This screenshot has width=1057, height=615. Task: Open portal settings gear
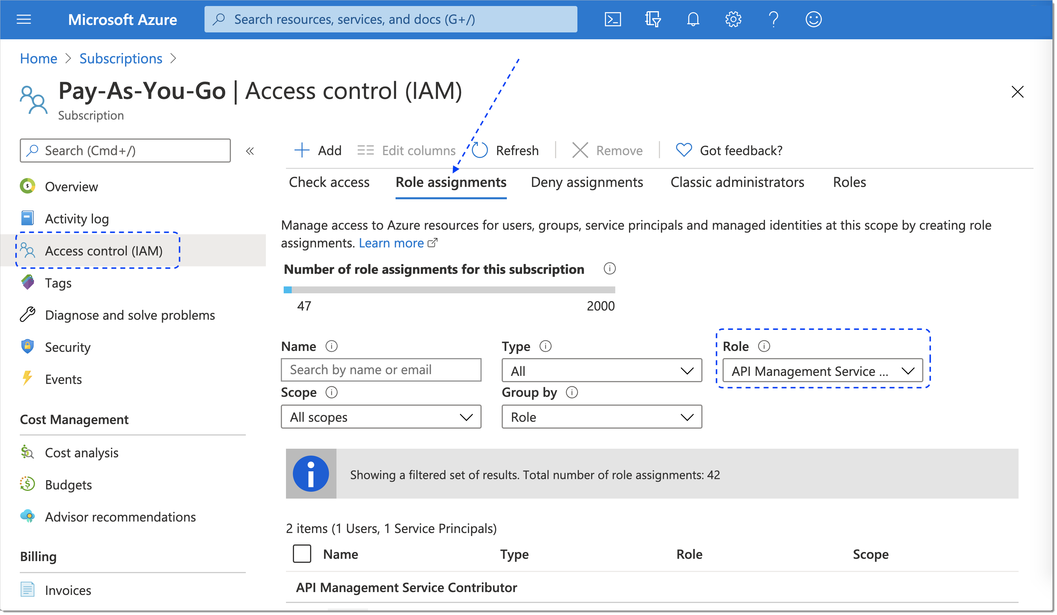733,19
